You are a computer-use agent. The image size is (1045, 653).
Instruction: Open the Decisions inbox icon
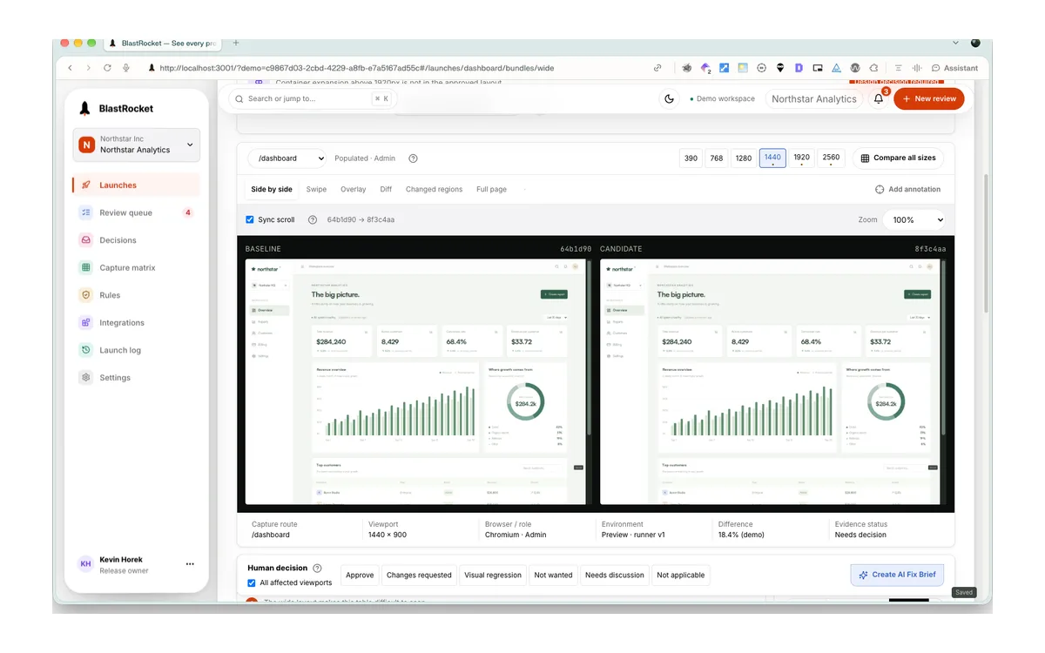(85, 240)
